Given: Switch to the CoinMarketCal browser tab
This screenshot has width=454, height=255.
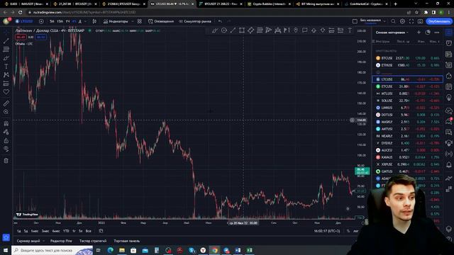Looking at the screenshot, I should 366,4.
